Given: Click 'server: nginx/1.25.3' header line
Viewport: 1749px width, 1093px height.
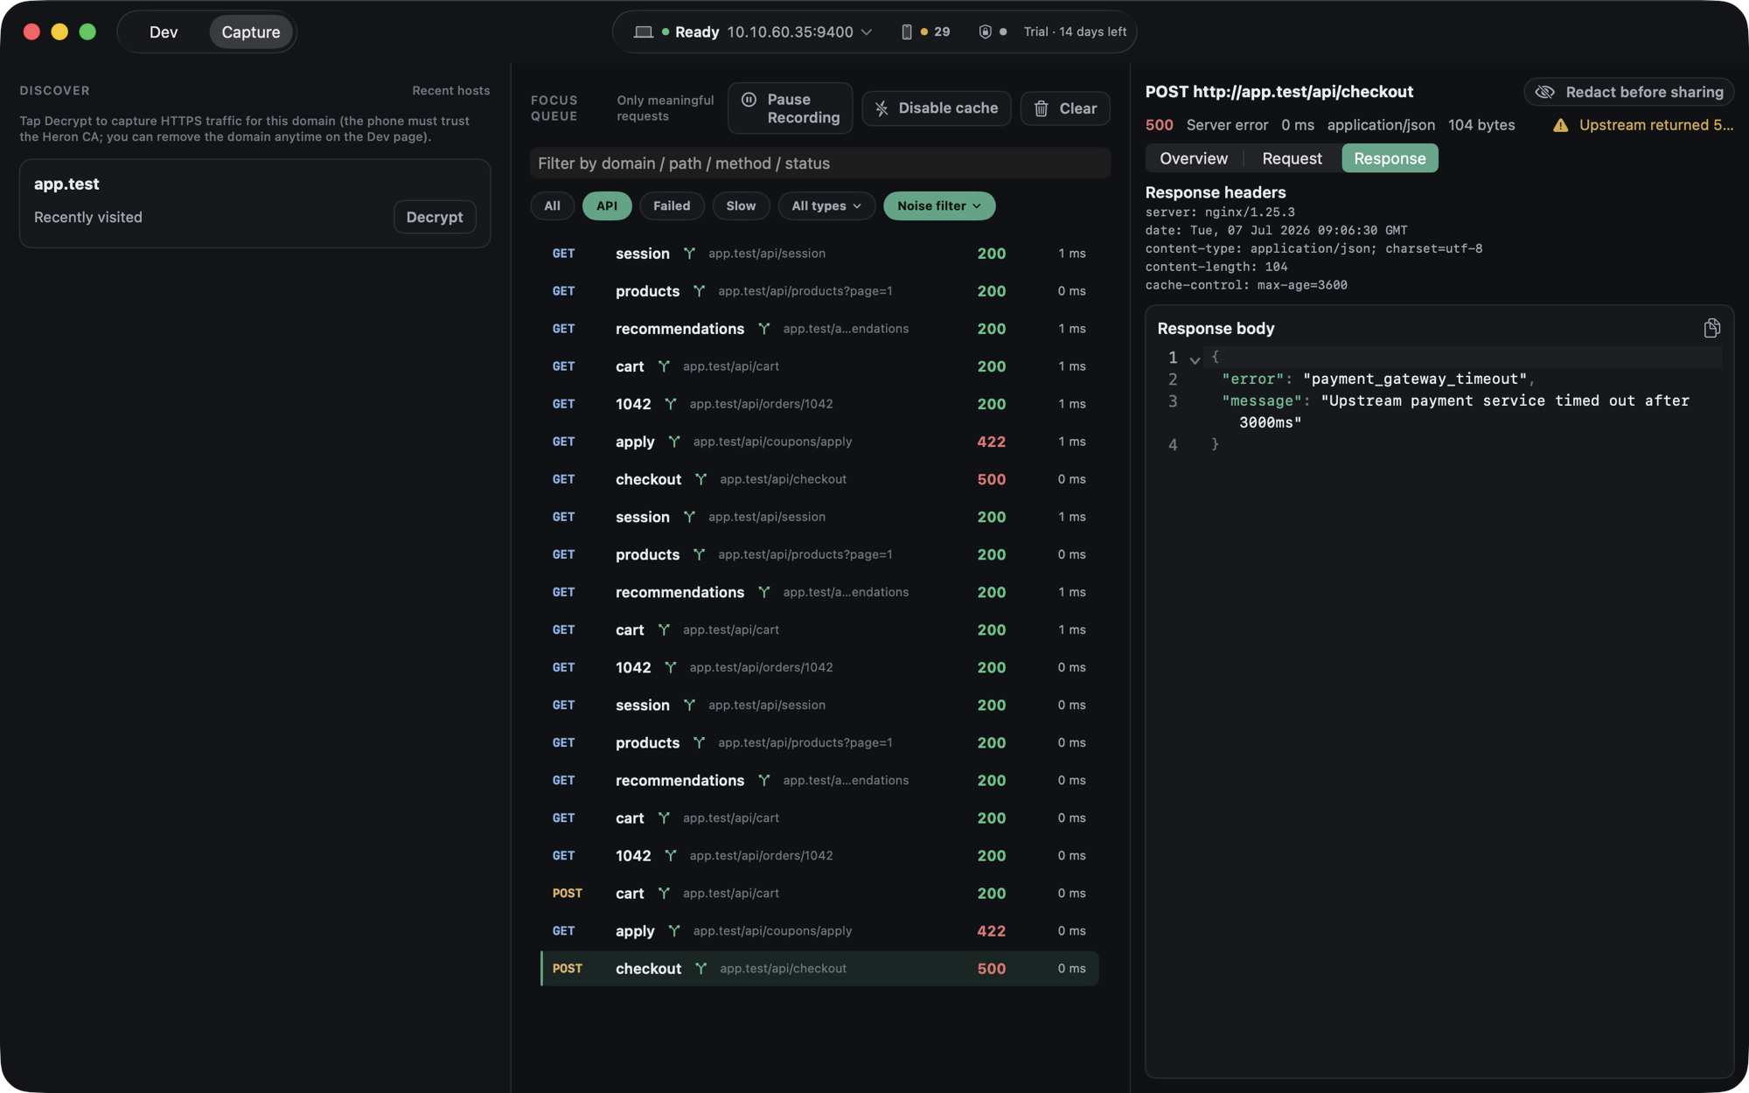Looking at the screenshot, I should 1220,212.
